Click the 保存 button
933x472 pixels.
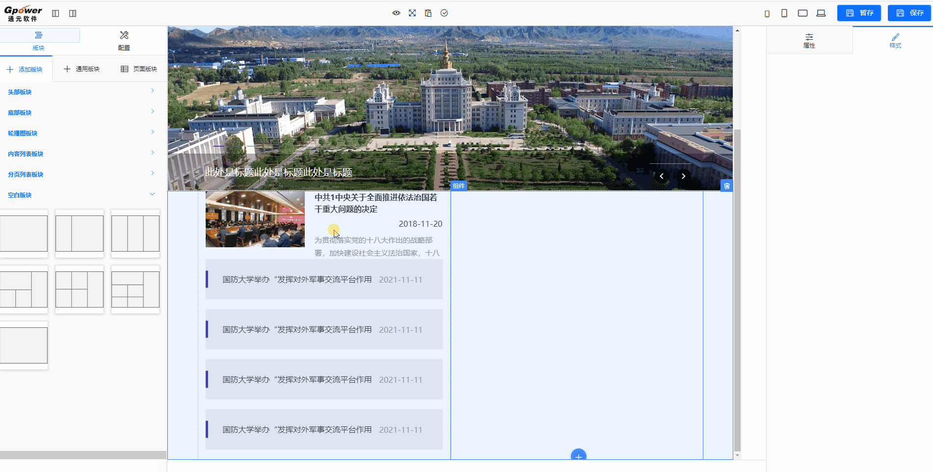click(x=910, y=13)
